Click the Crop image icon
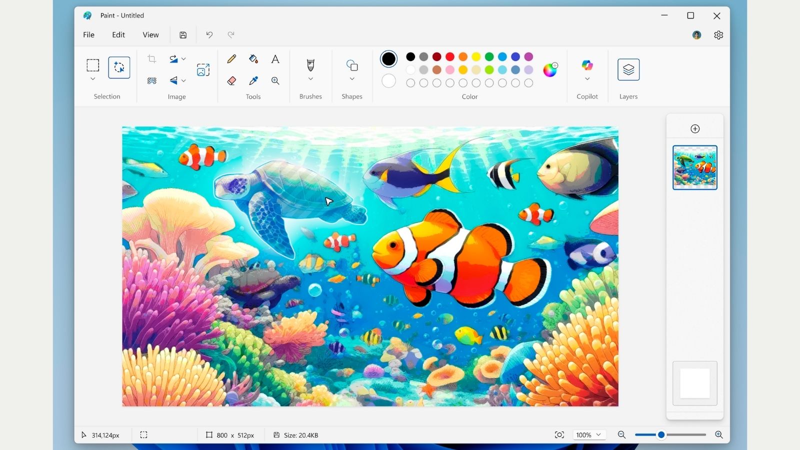800x450 pixels. [x=152, y=59]
